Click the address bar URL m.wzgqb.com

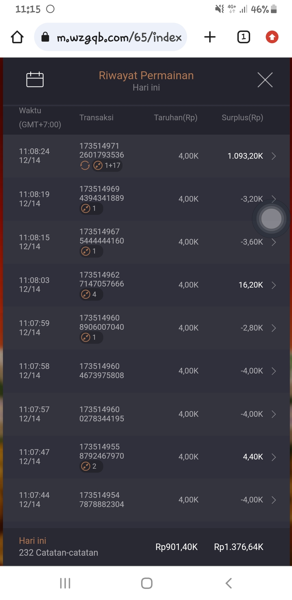pos(119,37)
